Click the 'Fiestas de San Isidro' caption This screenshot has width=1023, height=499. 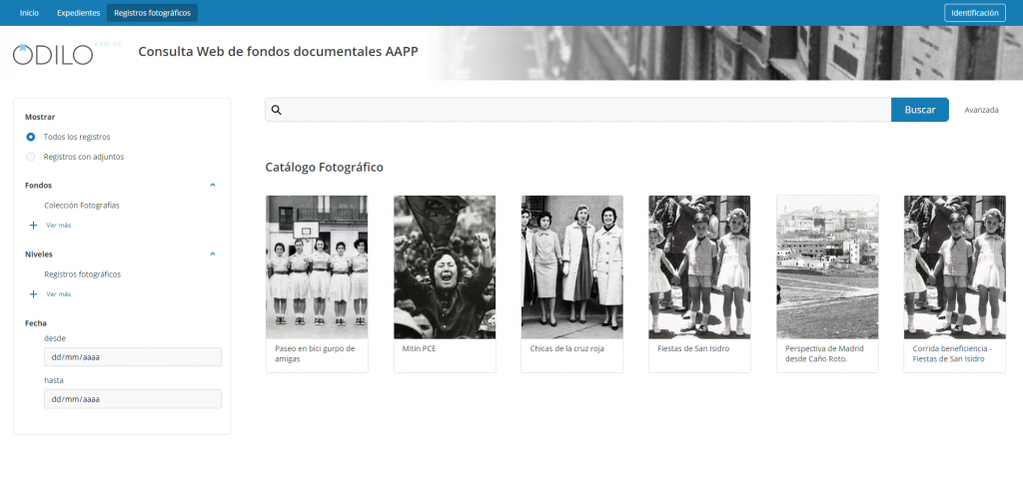(x=693, y=348)
